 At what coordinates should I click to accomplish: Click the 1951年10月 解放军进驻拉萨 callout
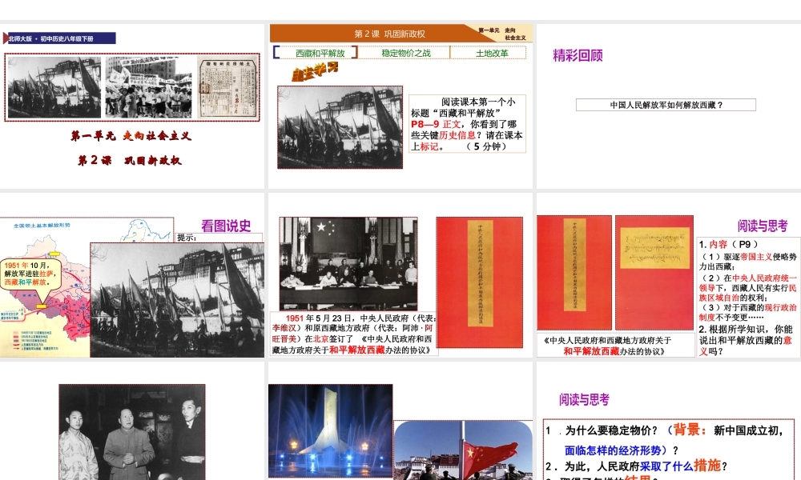30,274
